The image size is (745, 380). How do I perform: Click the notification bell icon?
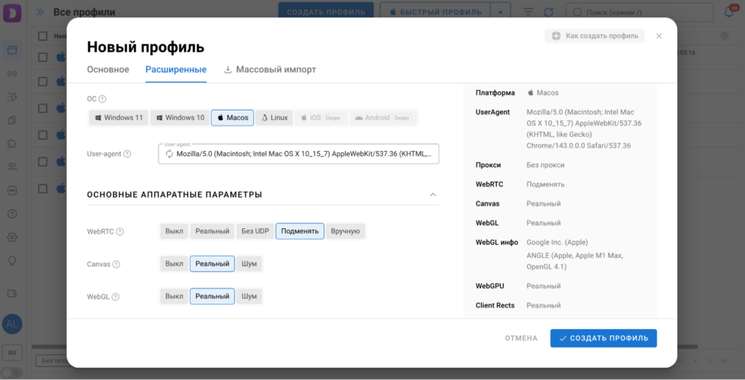[728, 12]
